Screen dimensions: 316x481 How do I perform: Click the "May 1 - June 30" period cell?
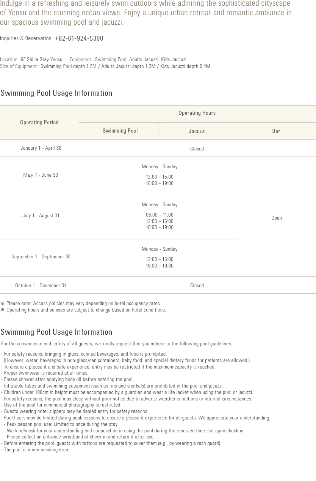tap(41, 175)
